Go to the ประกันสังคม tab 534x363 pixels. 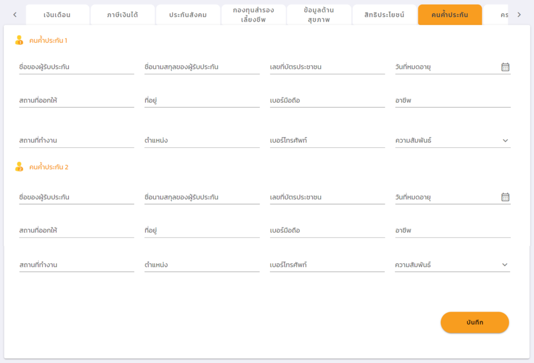coord(188,15)
